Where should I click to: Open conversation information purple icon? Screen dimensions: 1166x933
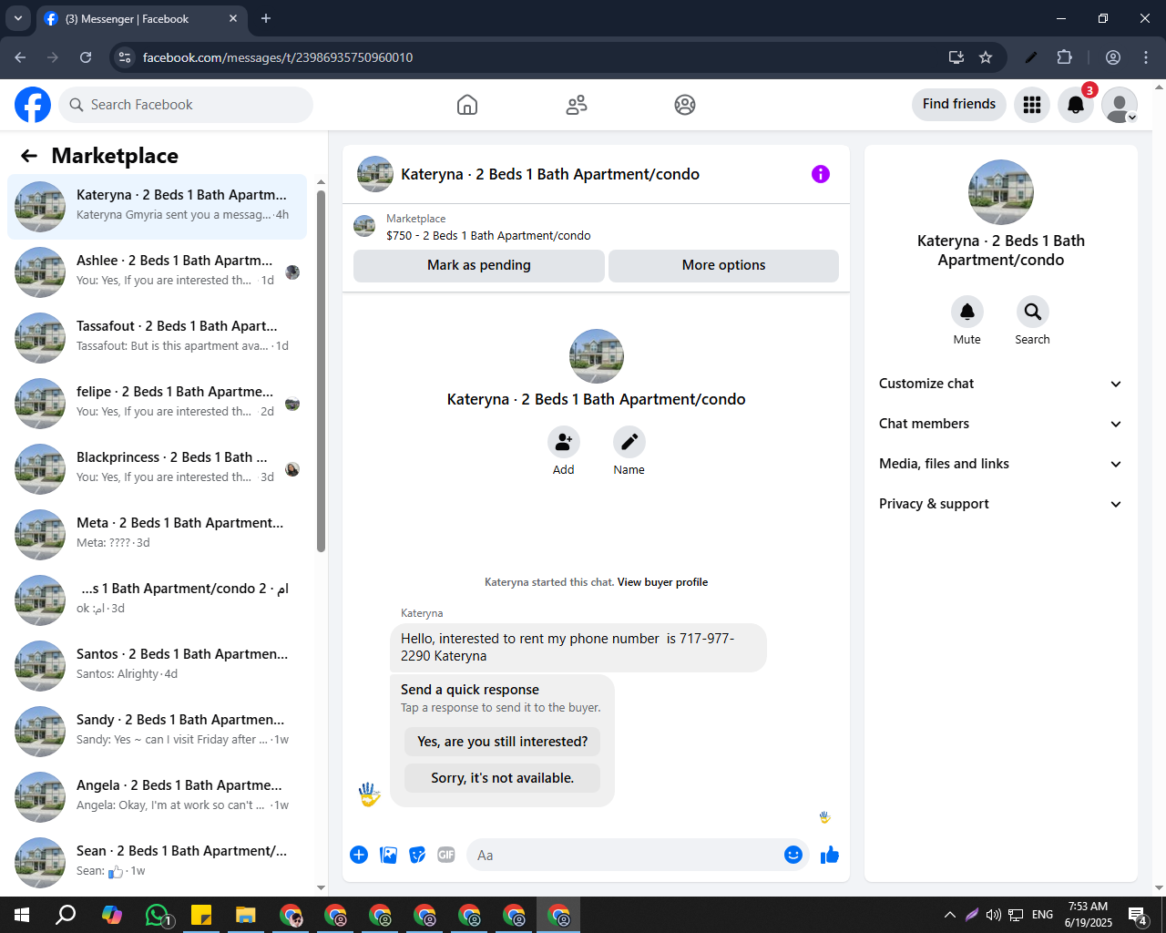(821, 174)
